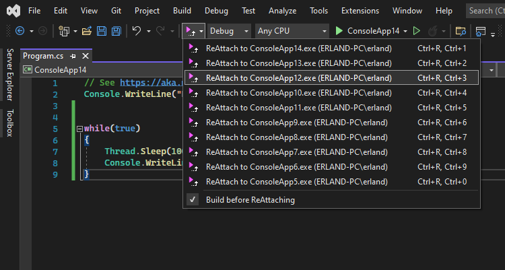The image size is (505, 270).
Task: Click the Open File folder icon
Action: coord(87,31)
